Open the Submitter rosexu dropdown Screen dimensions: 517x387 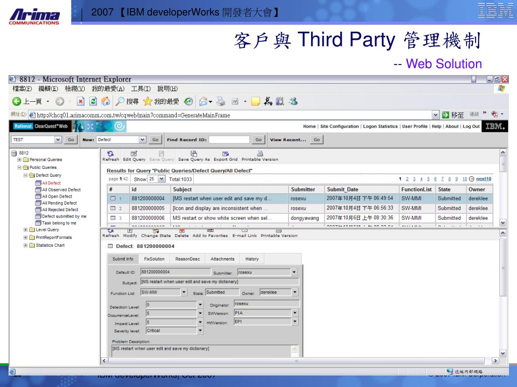tap(294, 272)
